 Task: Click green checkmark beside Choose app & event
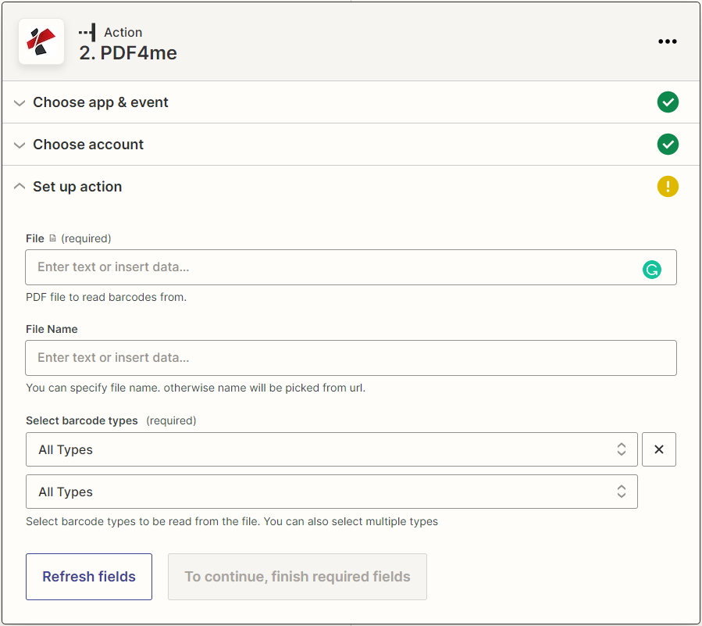point(667,102)
